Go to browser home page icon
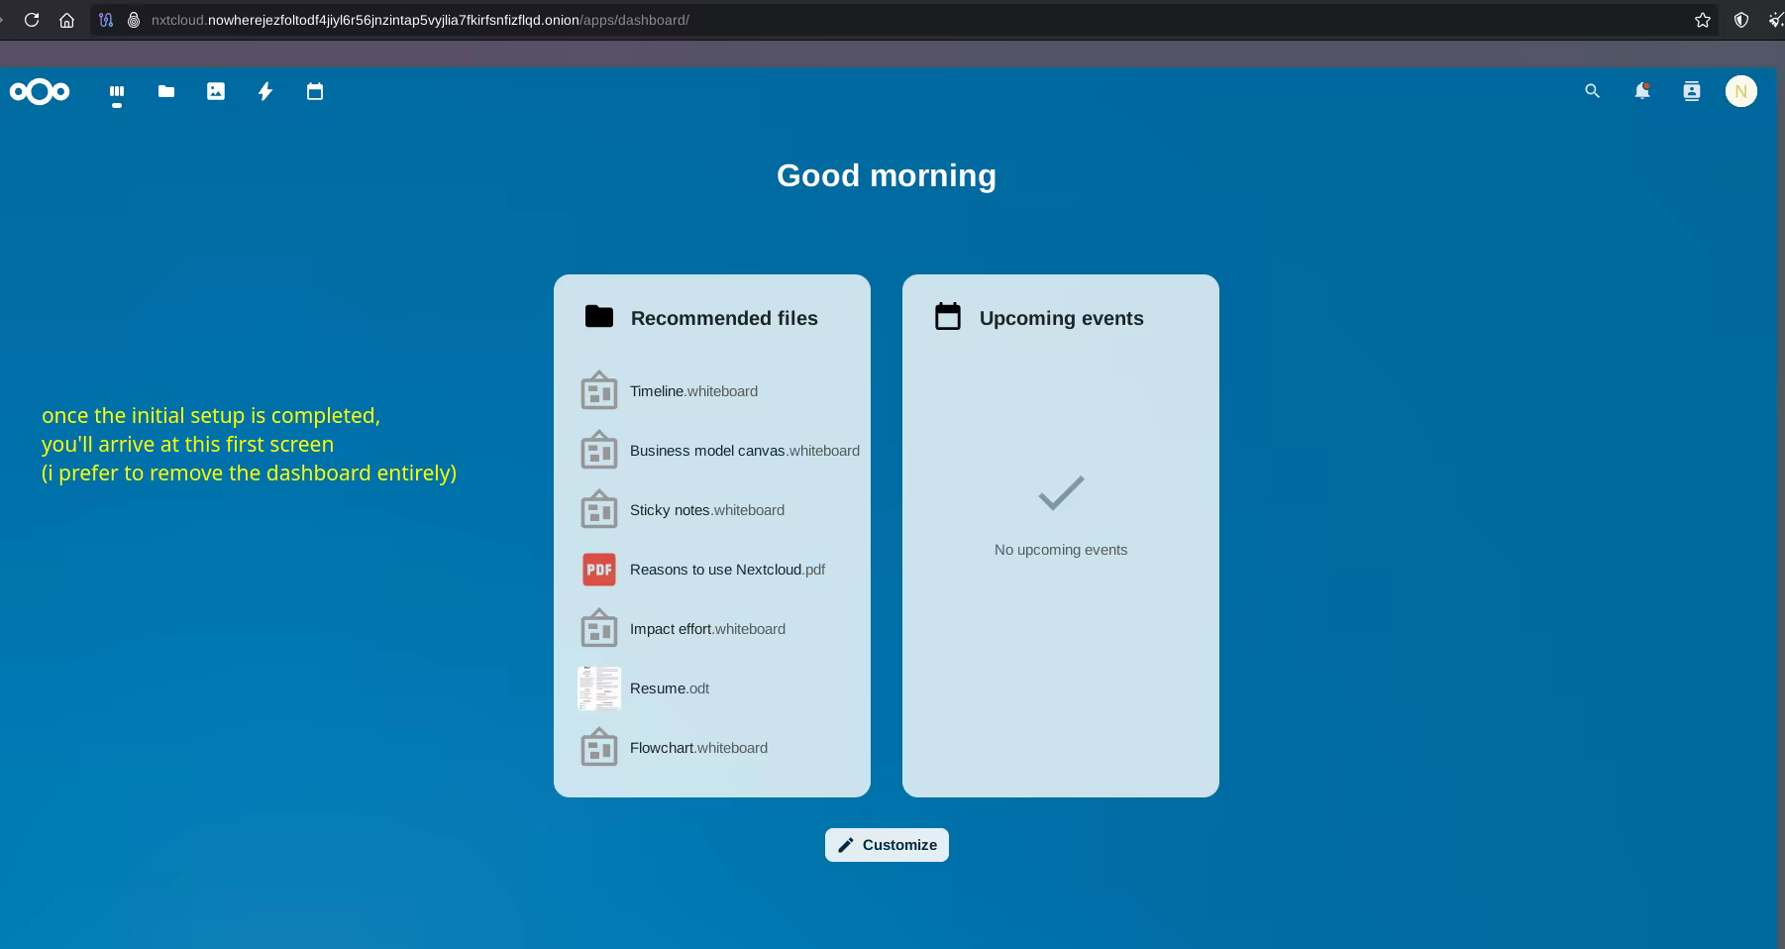1785x949 pixels. point(66,20)
